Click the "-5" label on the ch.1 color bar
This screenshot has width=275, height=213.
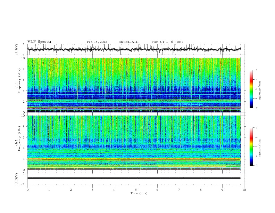point(256,89)
